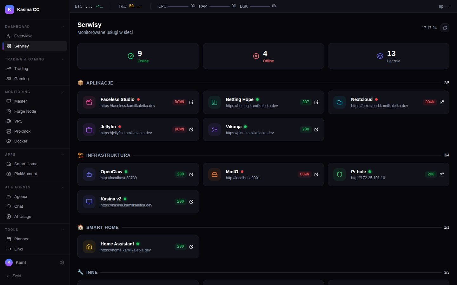Open Kasina v2 via its external link icon

[191, 201]
